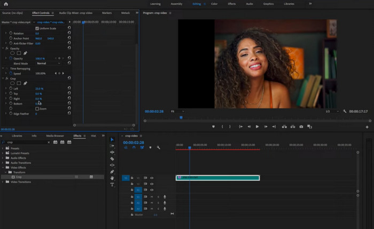The height and width of the screenshot is (229, 374).
Task: Collapse the Transform effects folder
Action: (x=6, y=172)
